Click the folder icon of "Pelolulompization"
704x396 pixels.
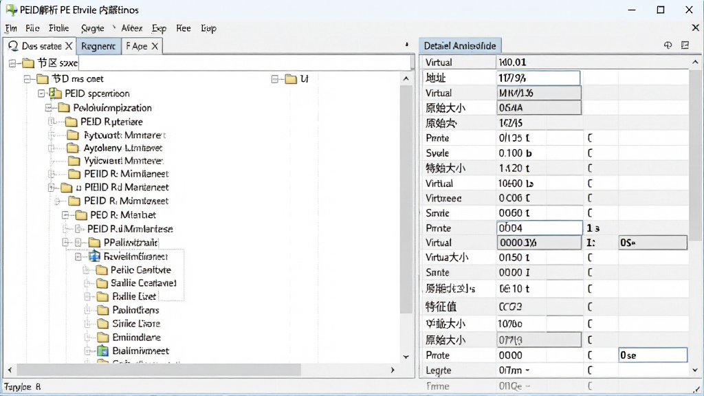point(64,108)
